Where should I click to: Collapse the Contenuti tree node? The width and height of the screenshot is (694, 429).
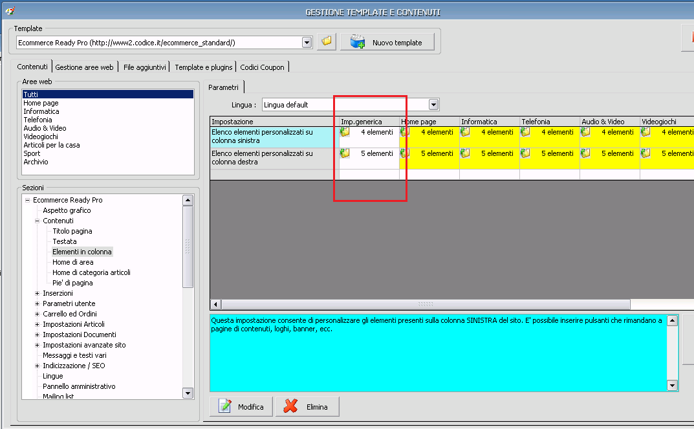tap(37, 221)
